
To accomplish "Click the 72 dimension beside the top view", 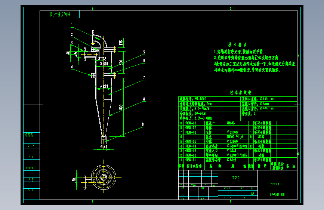I will [x=74, y=180].
